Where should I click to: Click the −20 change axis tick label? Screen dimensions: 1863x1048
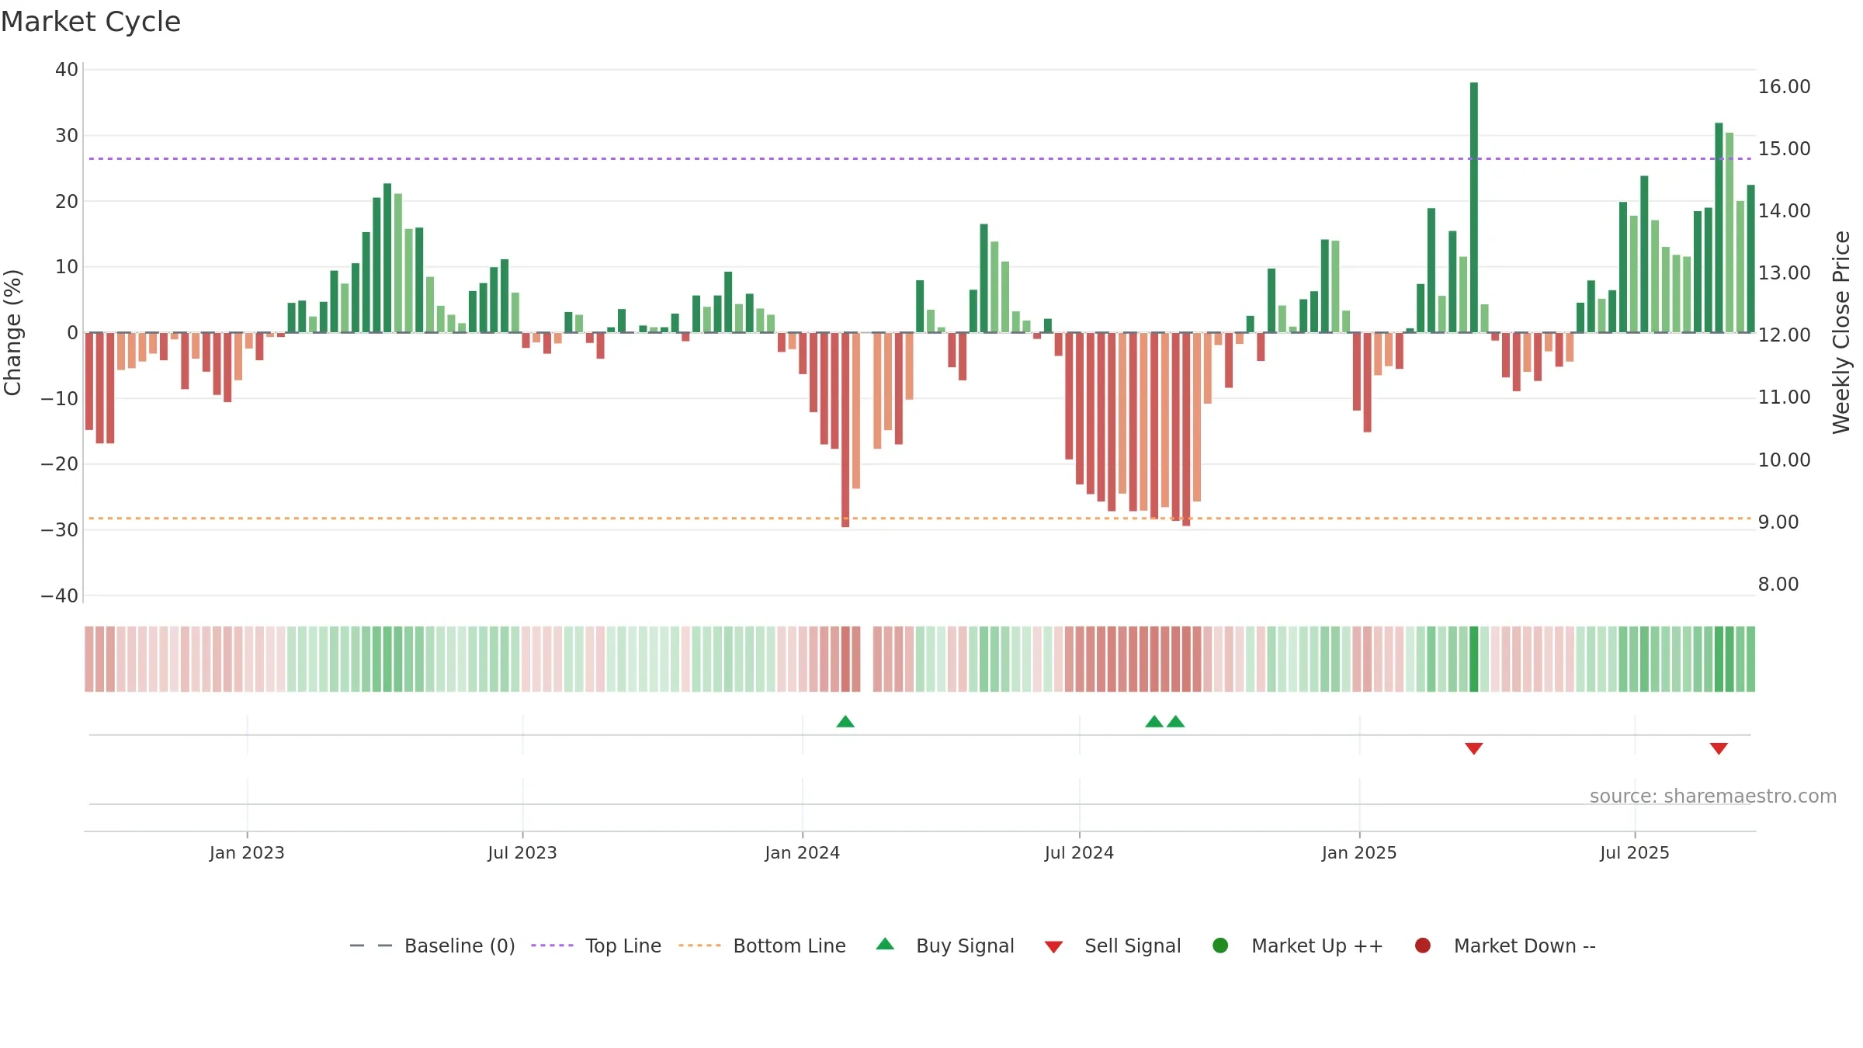coord(60,464)
